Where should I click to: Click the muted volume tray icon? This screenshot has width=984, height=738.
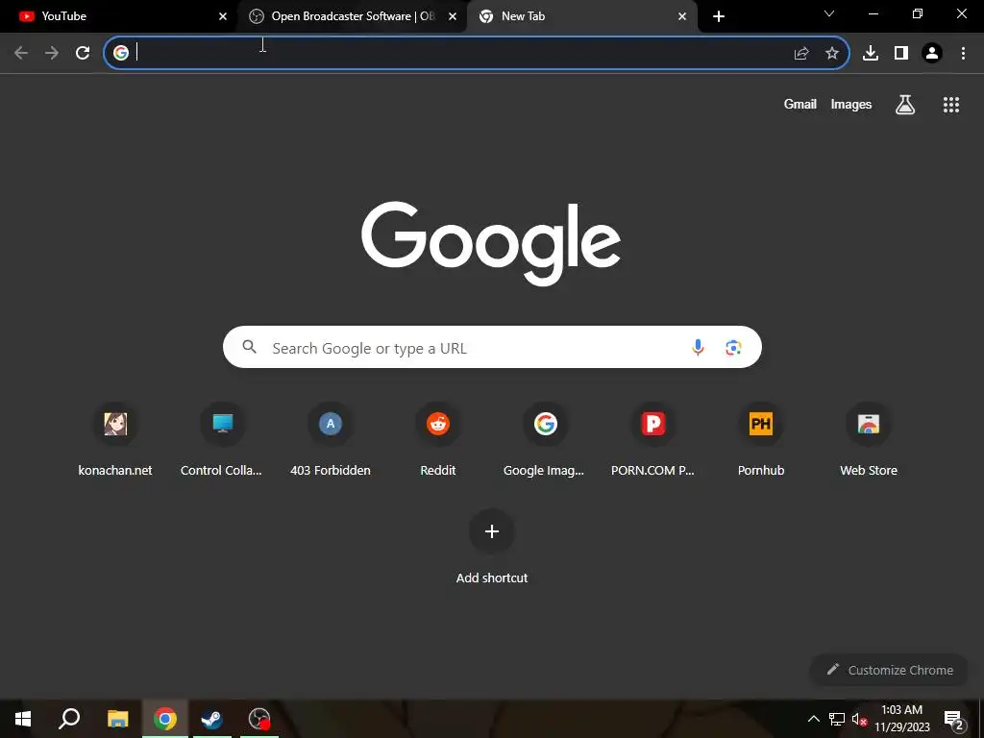(859, 719)
